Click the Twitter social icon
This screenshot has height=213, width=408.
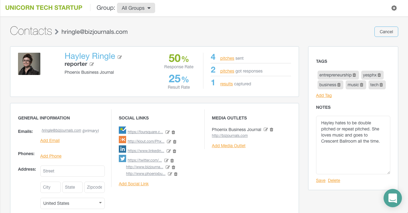coord(122,158)
